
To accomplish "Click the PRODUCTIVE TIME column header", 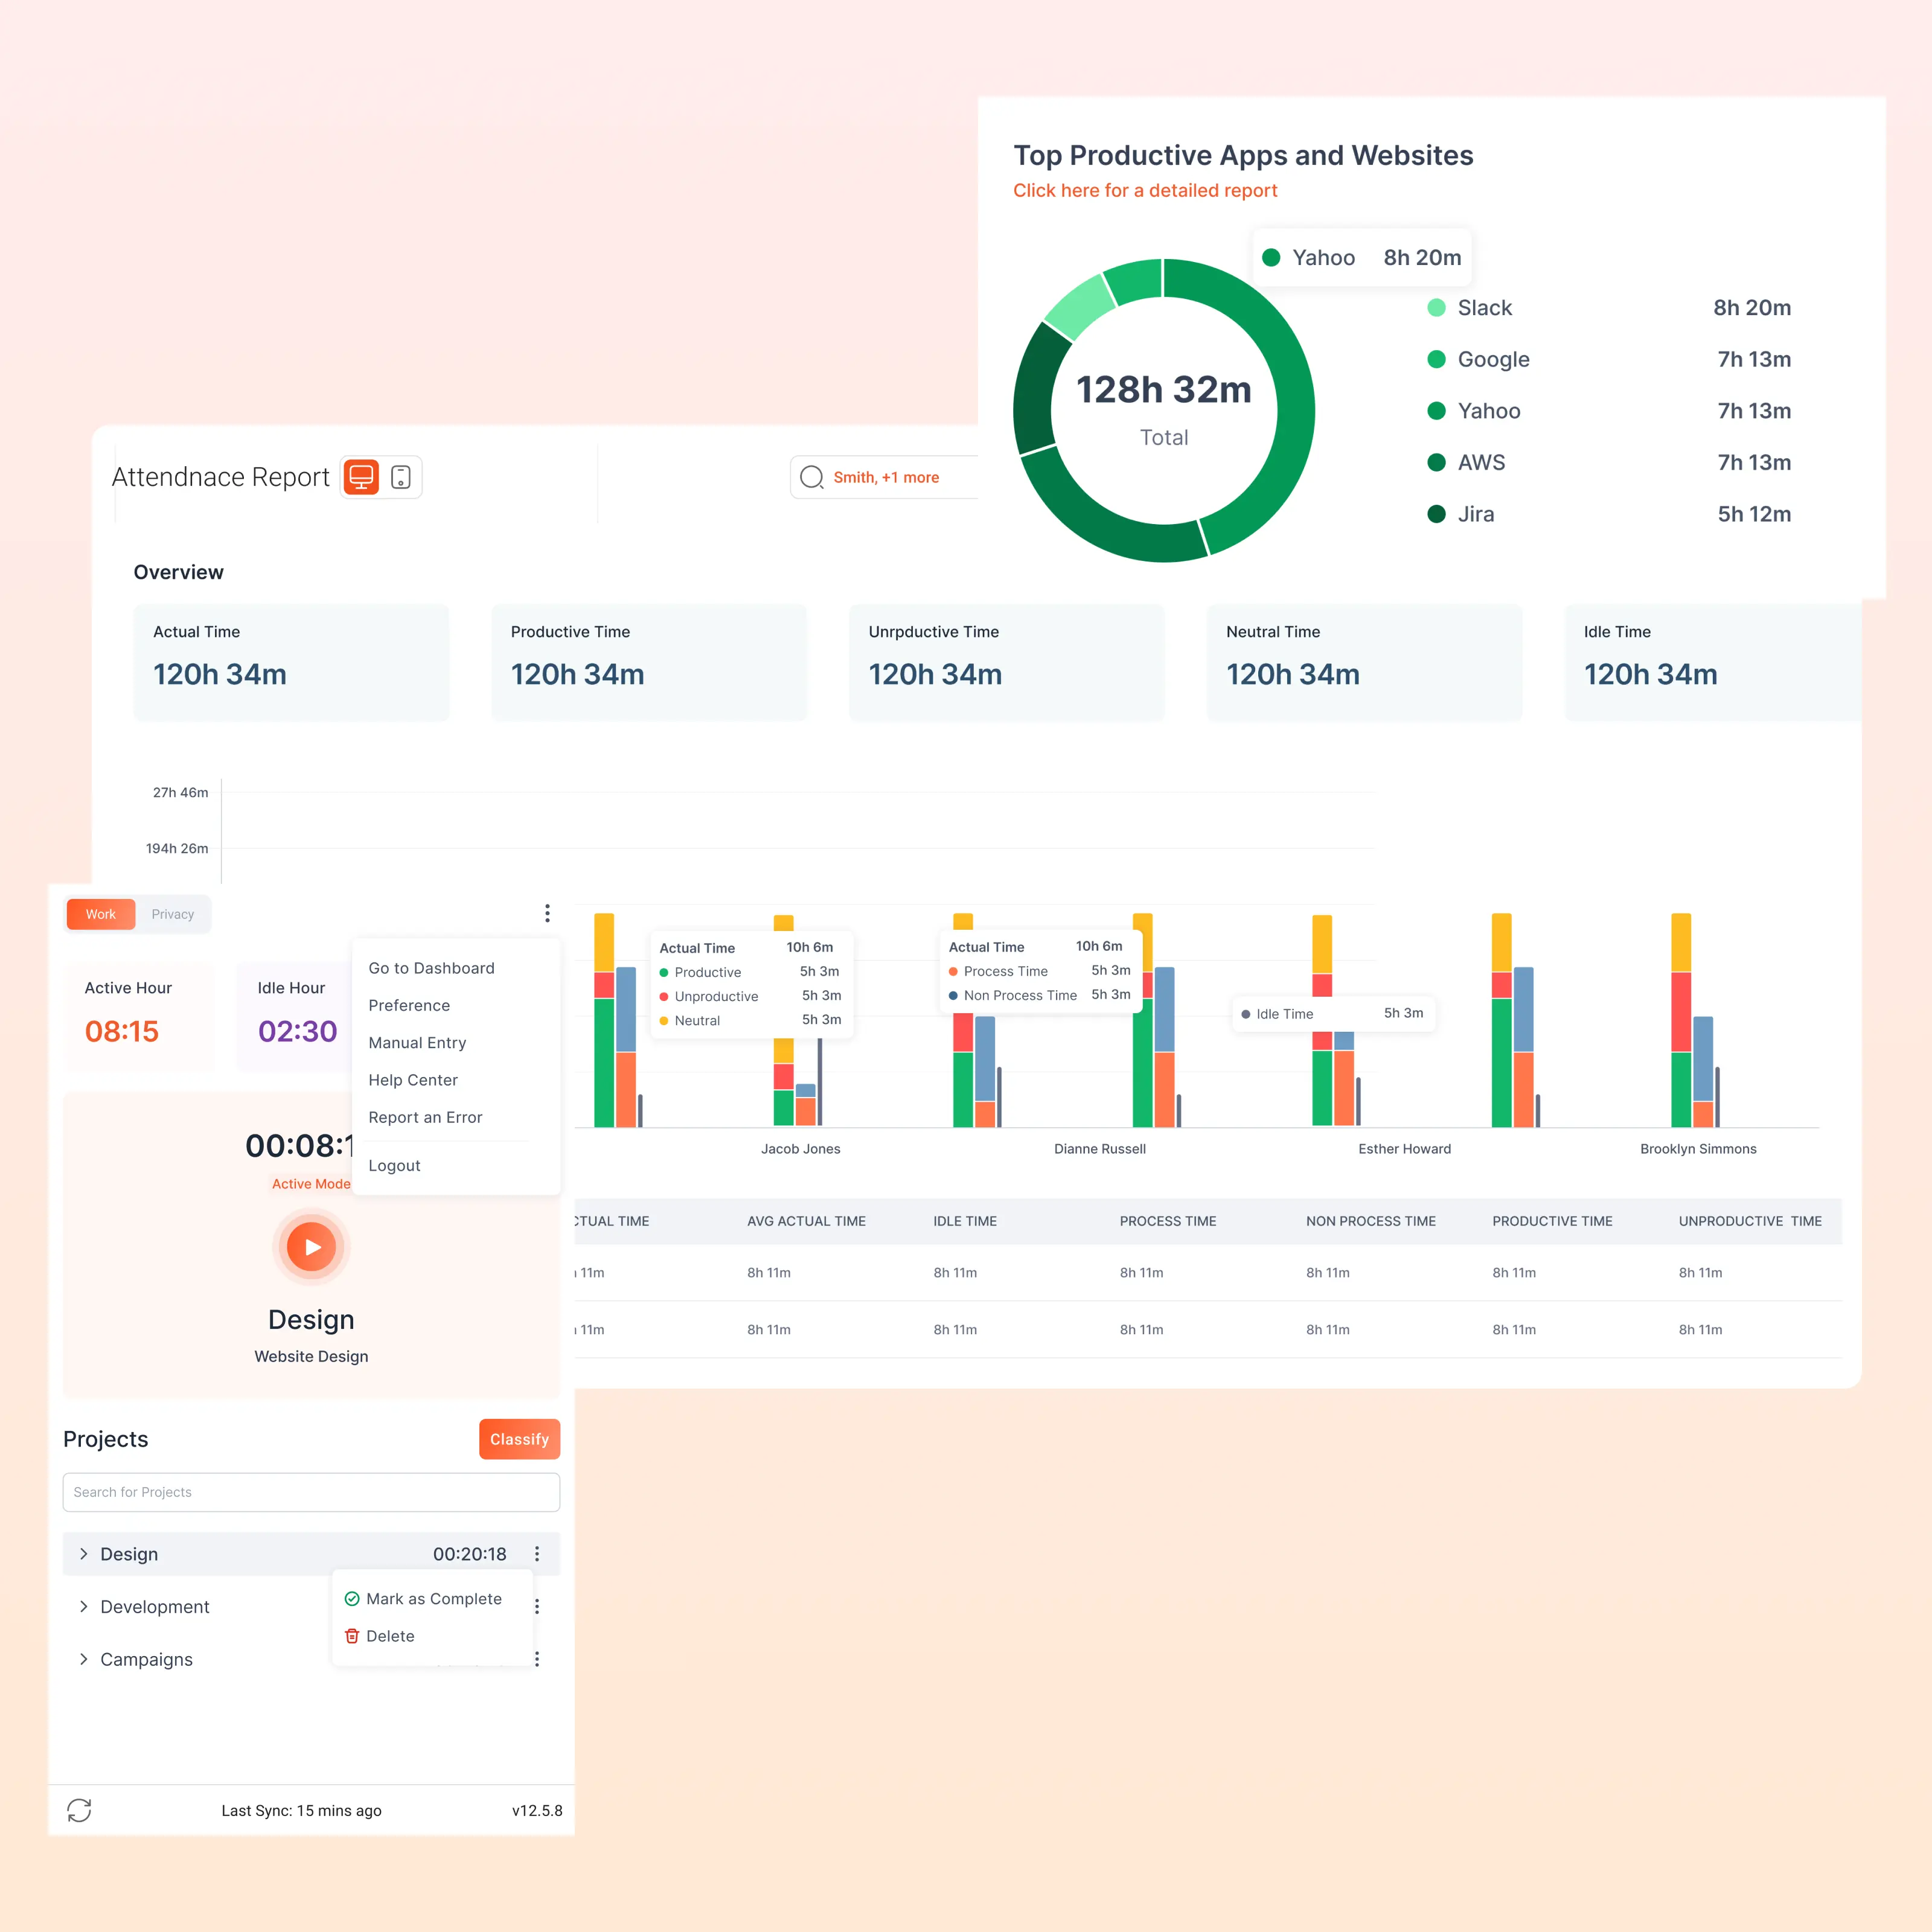I will point(1552,1221).
